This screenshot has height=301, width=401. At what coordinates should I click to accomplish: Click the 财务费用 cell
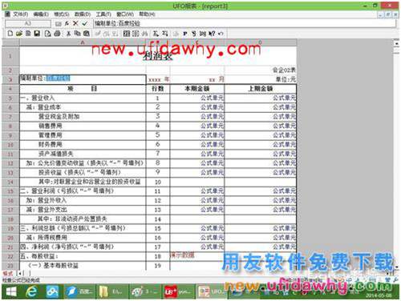click(x=83, y=145)
